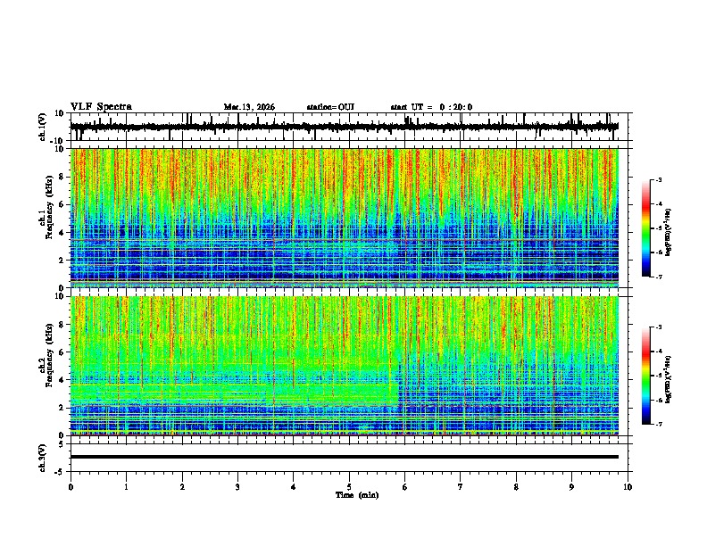707x546 pixels.
Task: Click time axis tick label "7"
Action: pyautogui.click(x=461, y=487)
